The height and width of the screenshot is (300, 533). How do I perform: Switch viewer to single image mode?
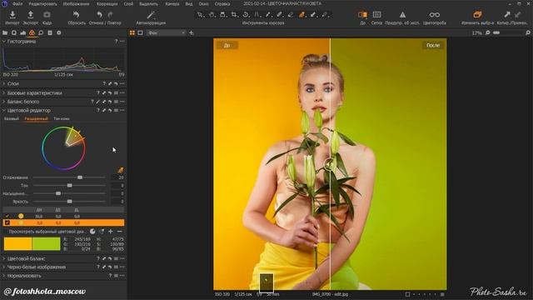click(x=140, y=33)
